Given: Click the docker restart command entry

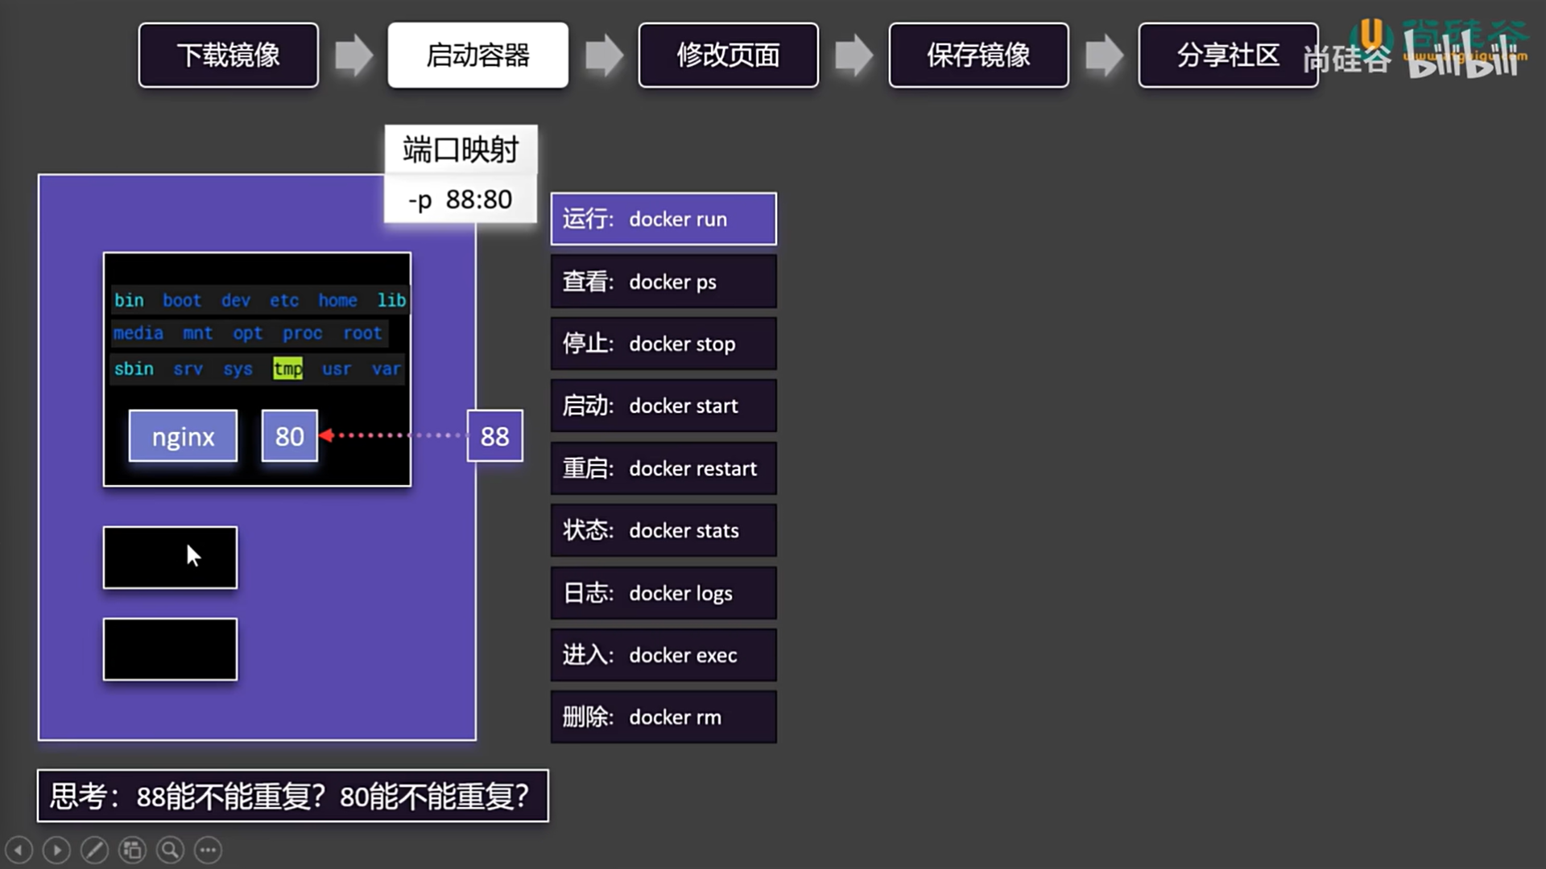Looking at the screenshot, I should (x=663, y=468).
